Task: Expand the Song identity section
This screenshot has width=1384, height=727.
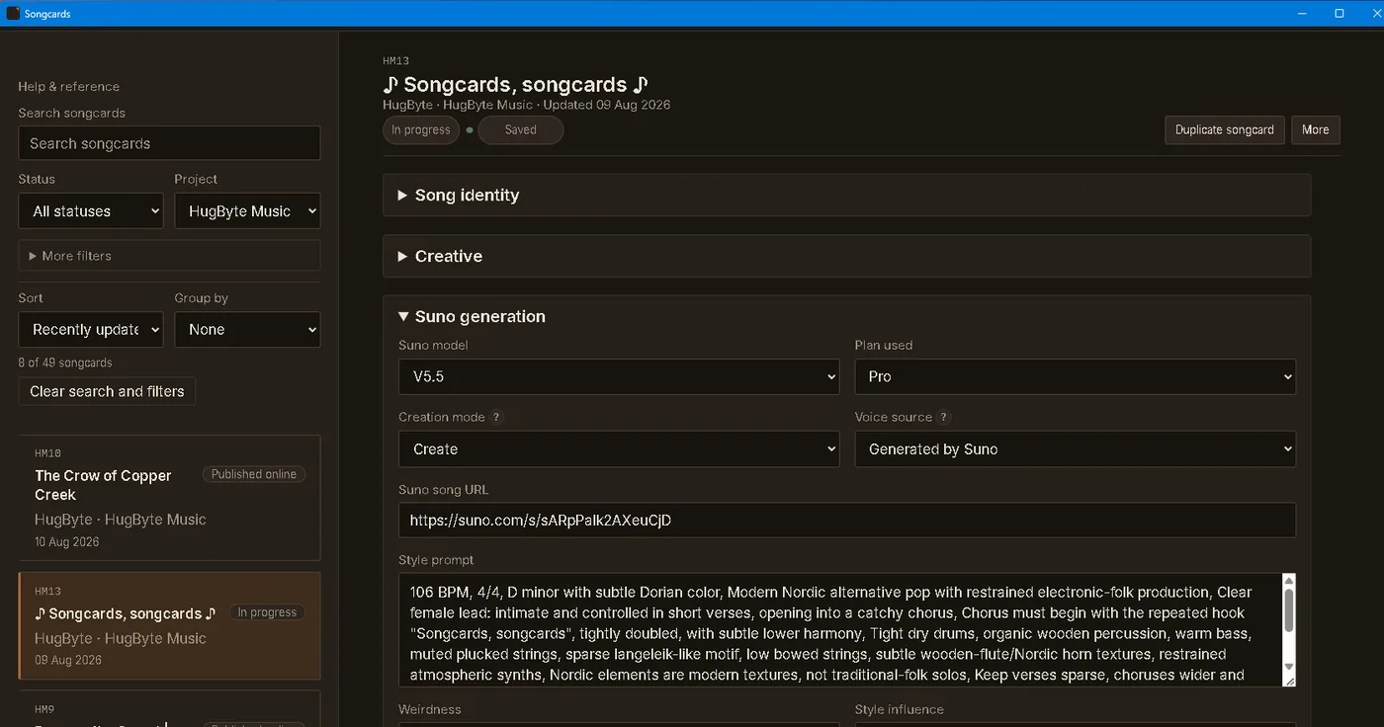Action: pos(846,196)
